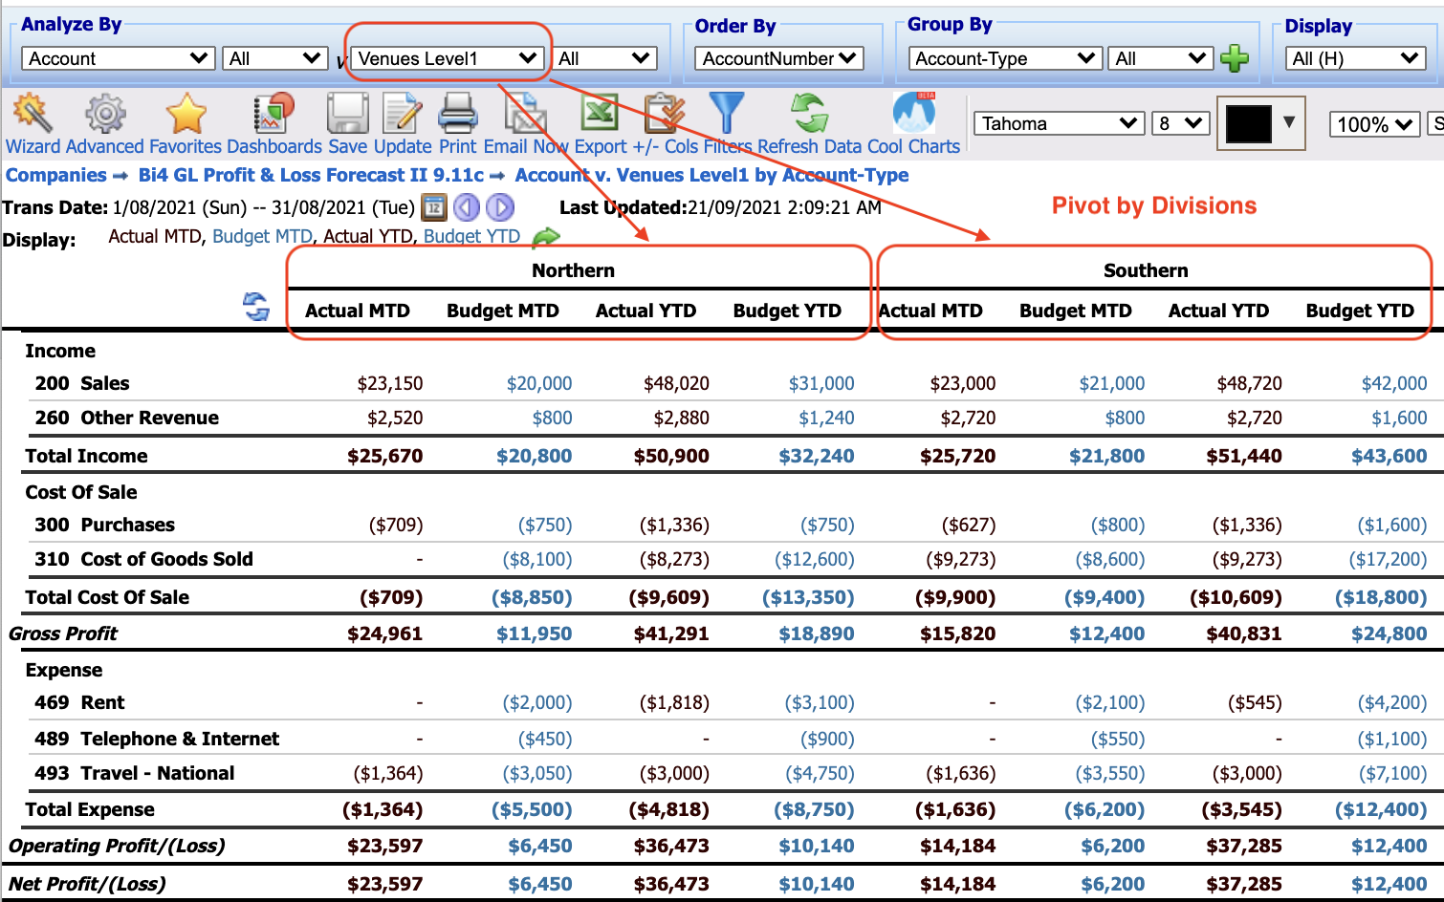Open the Group By All filter dropdown
The height and width of the screenshot is (902, 1444).
pos(1161,58)
